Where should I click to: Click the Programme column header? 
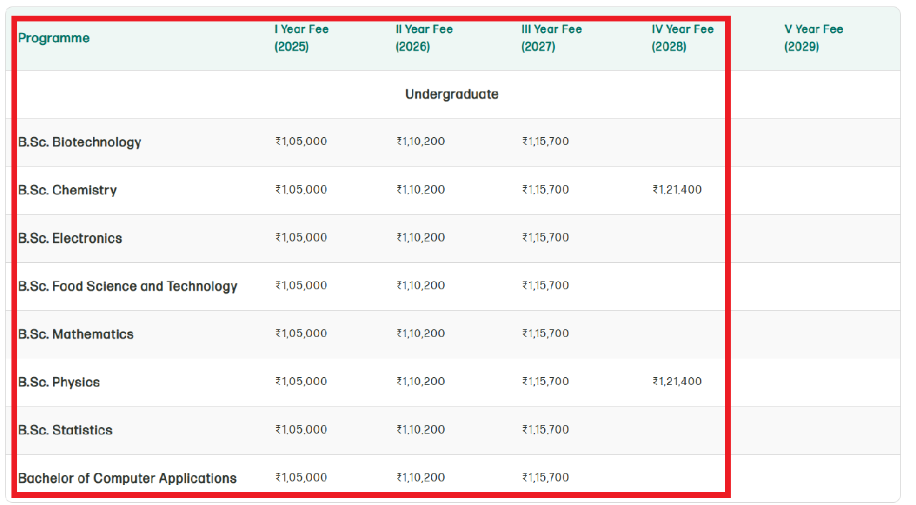(x=54, y=38)
